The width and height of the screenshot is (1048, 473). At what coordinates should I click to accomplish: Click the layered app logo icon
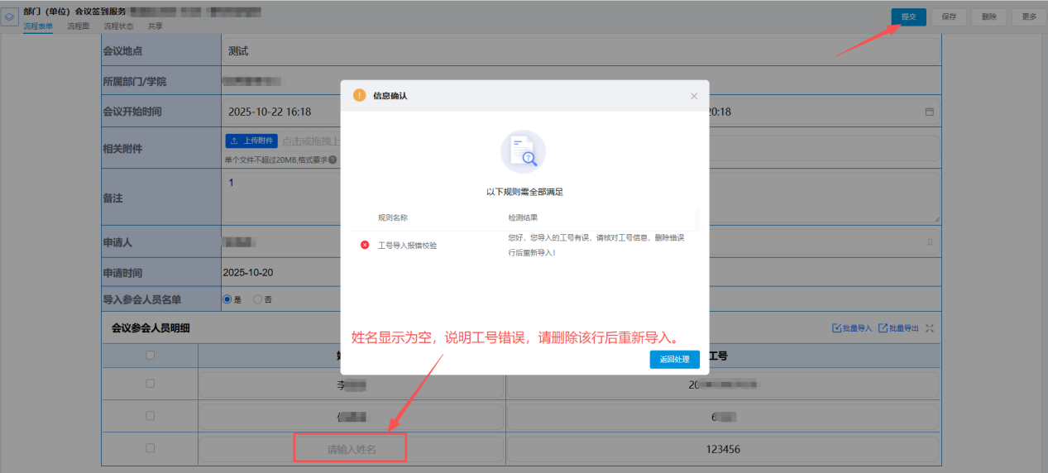(10, 17)
